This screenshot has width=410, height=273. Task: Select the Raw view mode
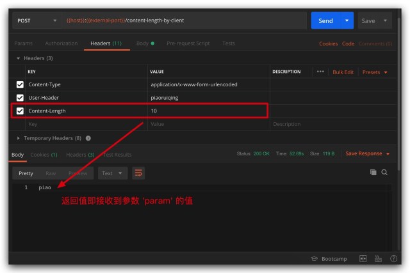point(51,173)
